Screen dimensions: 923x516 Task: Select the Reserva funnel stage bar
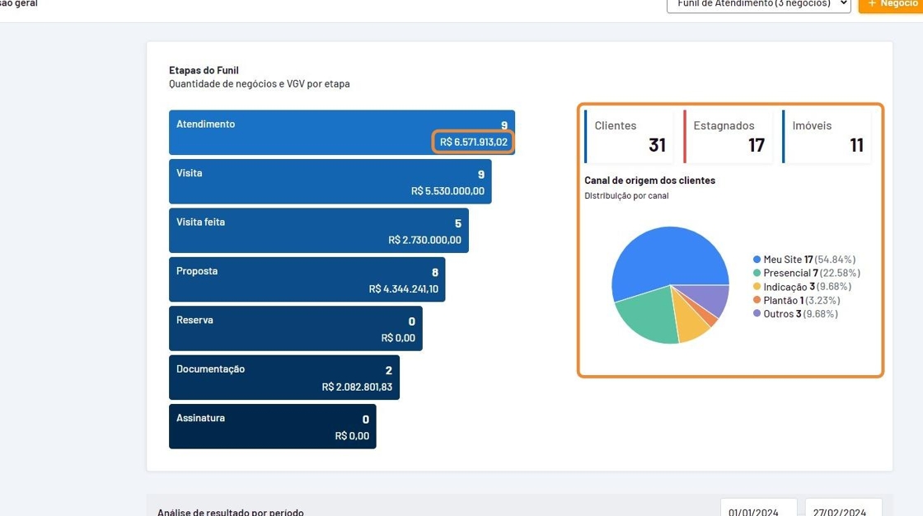(295, 328)
